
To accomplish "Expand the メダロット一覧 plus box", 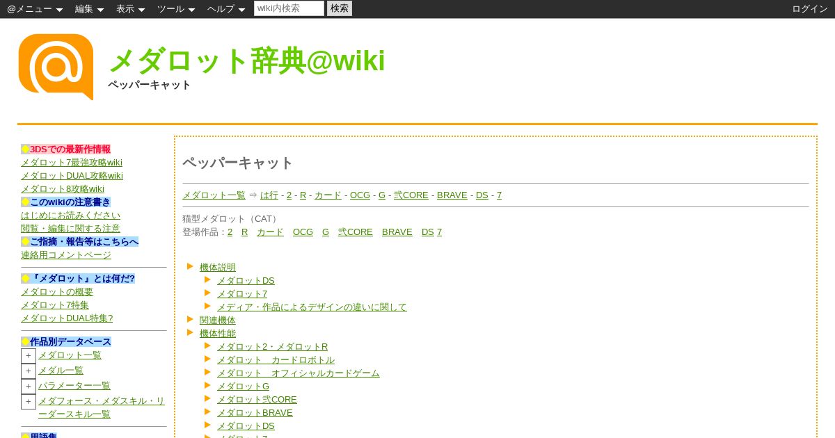I will 29,356.
